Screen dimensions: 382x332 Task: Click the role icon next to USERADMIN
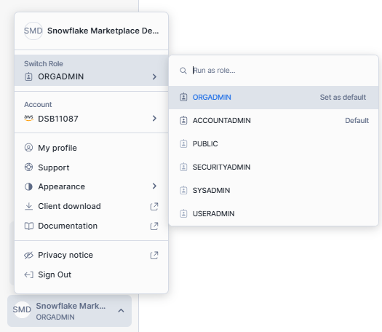(x=183, y=213)
